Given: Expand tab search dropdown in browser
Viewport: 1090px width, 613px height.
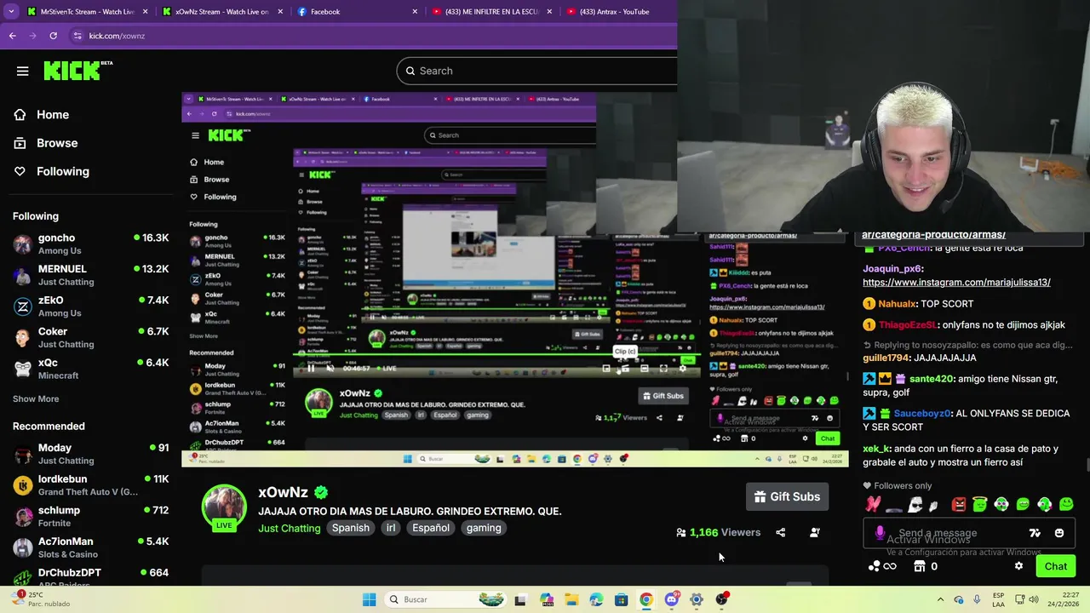Looking at the screenshot, I should pos(11,12).
